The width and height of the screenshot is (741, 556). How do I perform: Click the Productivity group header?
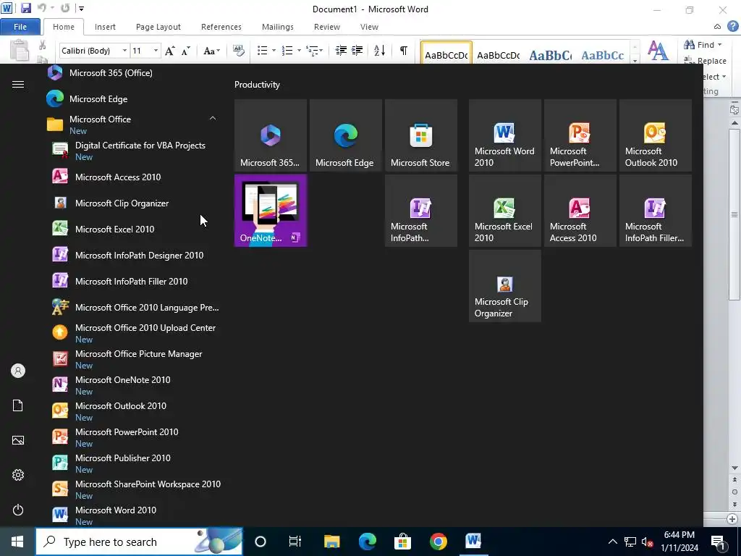(257, 85)
